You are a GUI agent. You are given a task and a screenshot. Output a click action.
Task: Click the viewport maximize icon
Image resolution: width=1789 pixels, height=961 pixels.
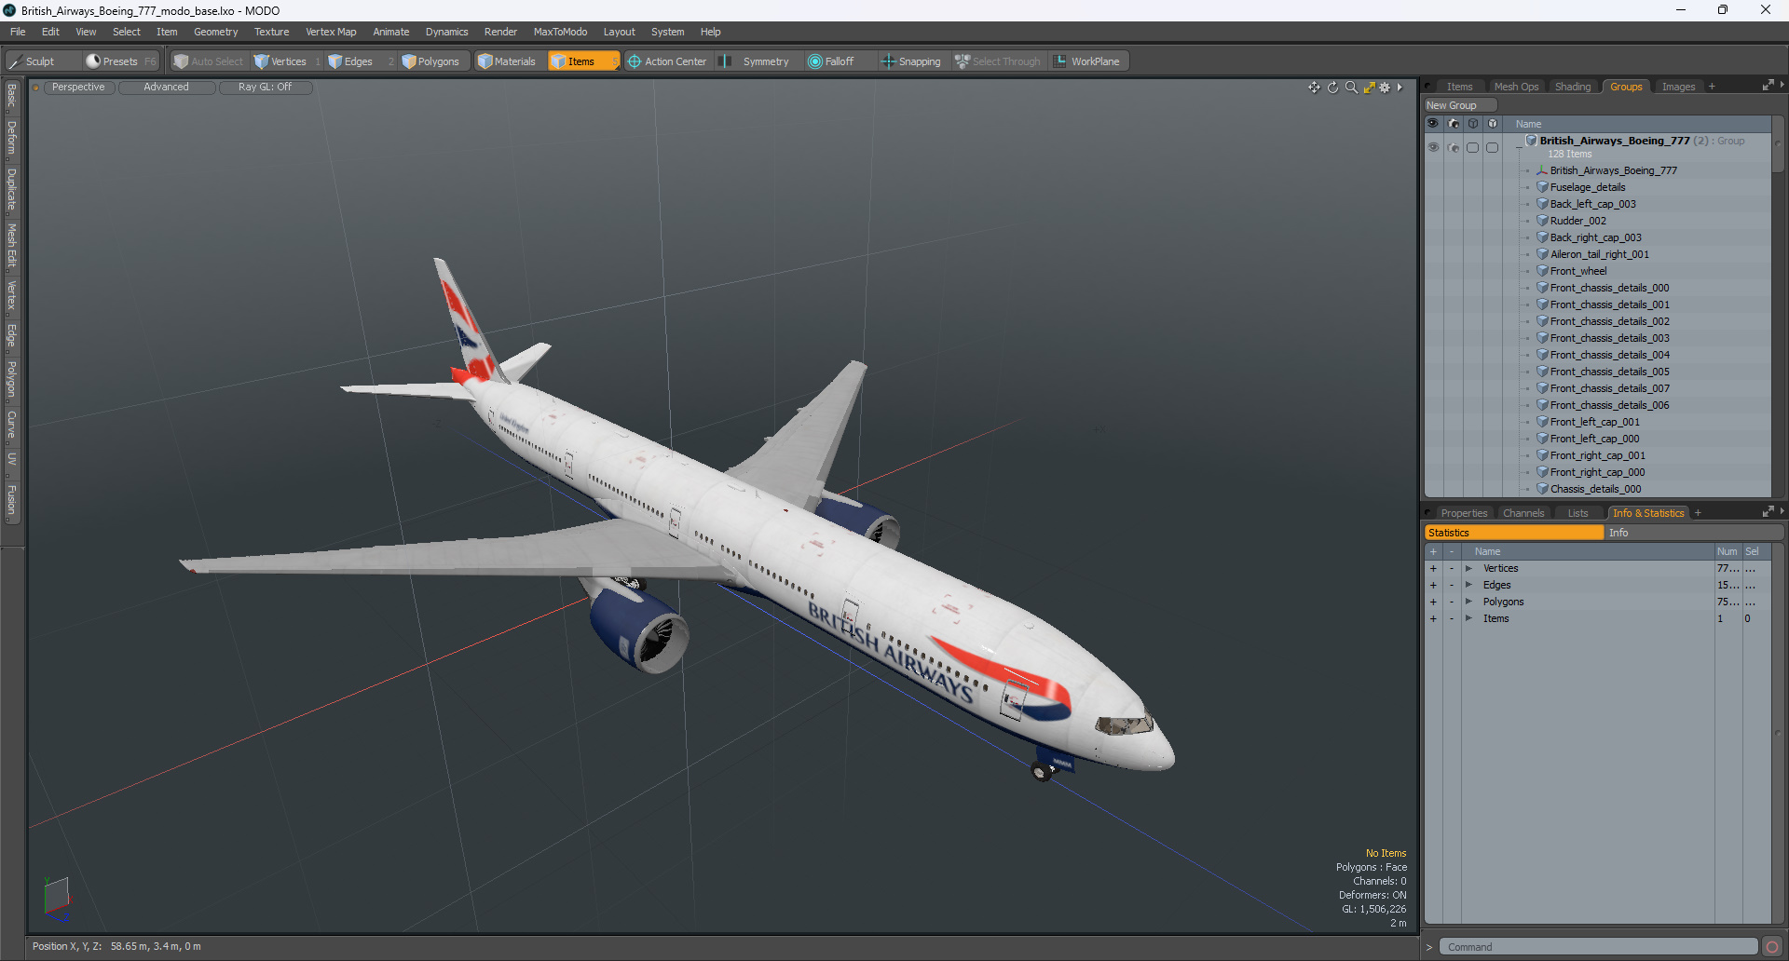1369,88
